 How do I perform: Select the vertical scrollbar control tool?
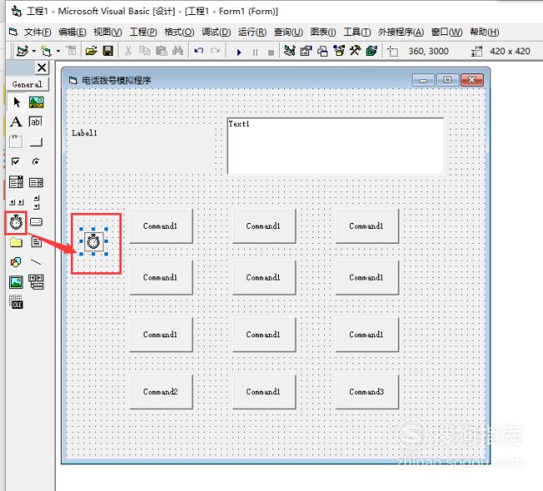click(x=36, y=202)
